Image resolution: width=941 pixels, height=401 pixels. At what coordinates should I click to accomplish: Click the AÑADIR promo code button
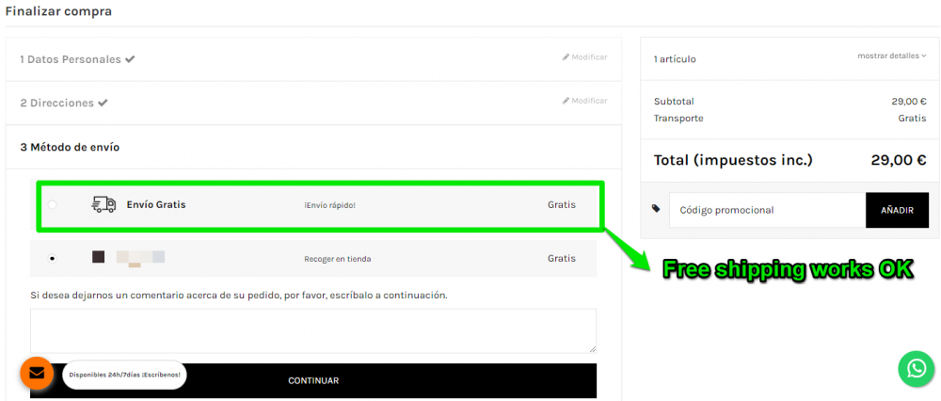tap(897, 210)
